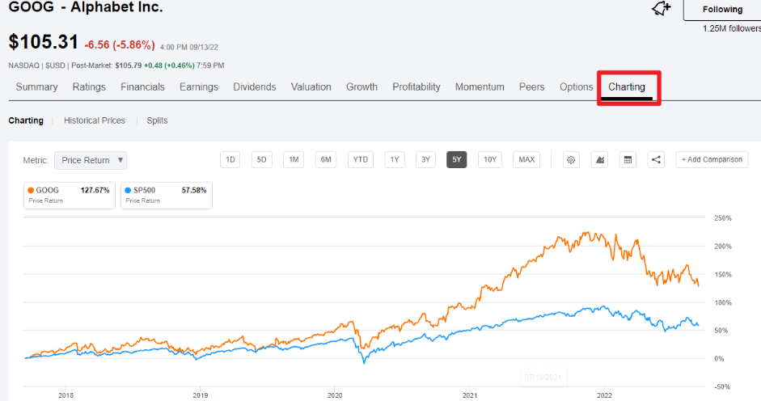Click the orange GOOG color dot
The width and height of the screenshot is (761, 401).
(x=31, y=190)
